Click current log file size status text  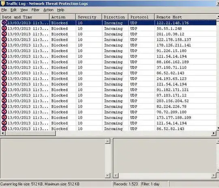(40, 184)
